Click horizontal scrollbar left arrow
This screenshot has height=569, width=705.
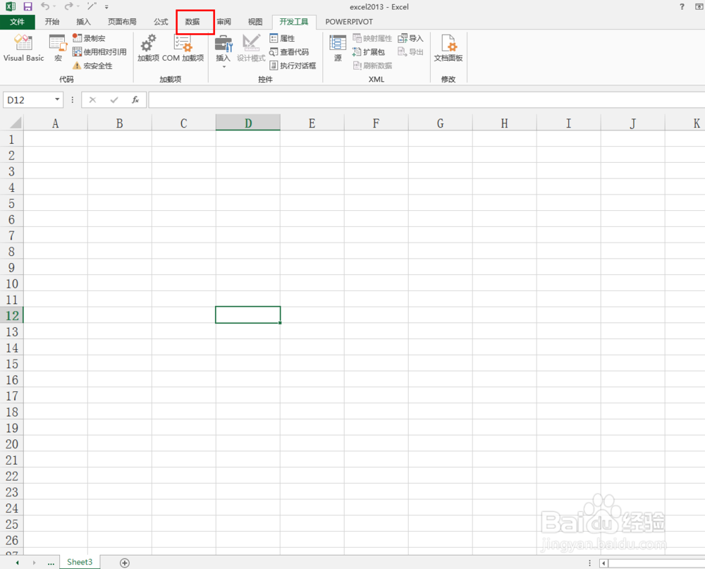[x=604, y=563]
